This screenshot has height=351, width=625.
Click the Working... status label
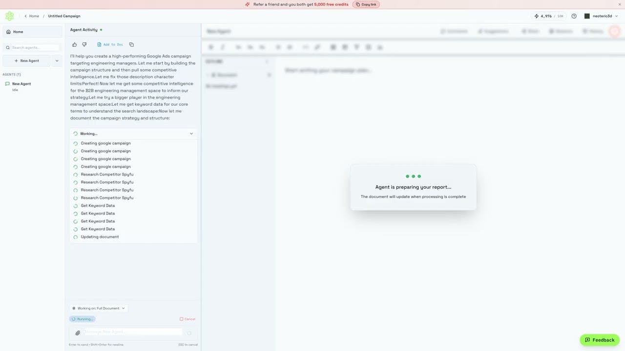tap(89, 134)
